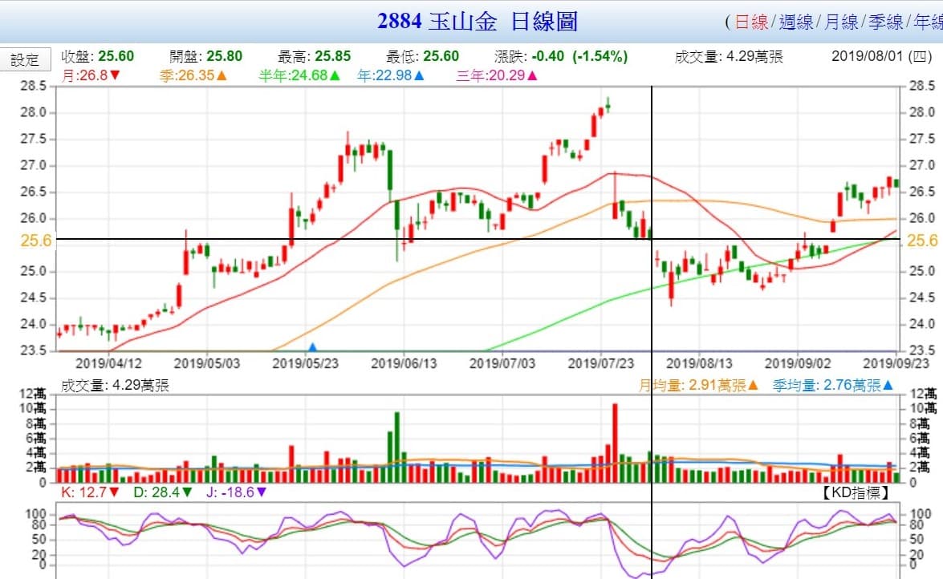
Task: Click the 2019/07/23 date axis label
Action: (601, 363)
